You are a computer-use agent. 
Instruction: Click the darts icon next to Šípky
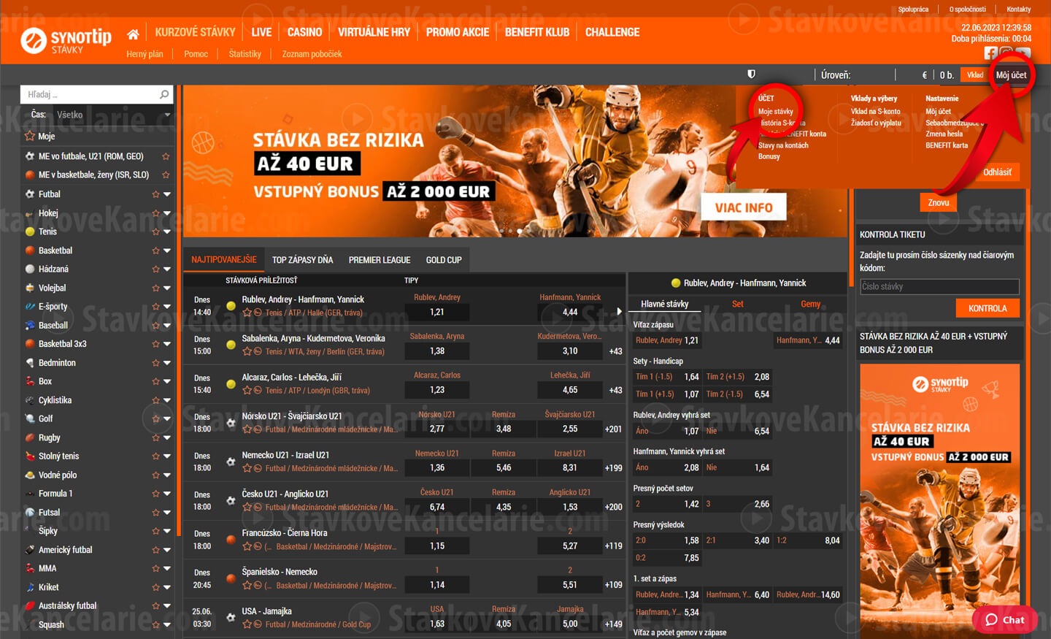[30, 531]
